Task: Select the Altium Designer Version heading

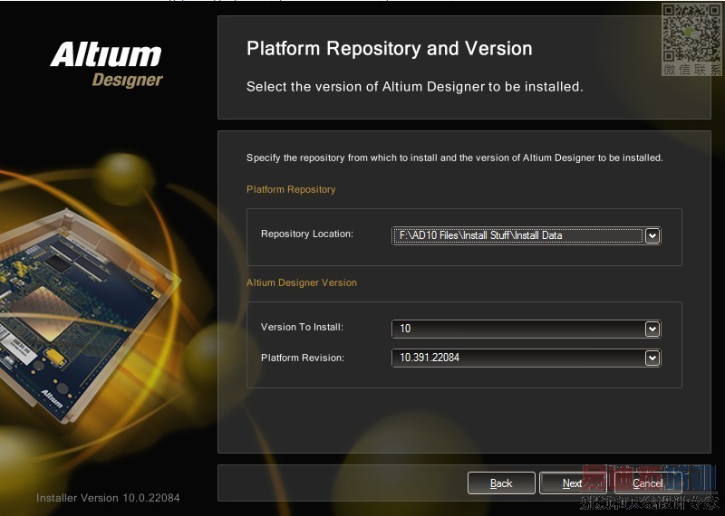Action: point(302,282)
